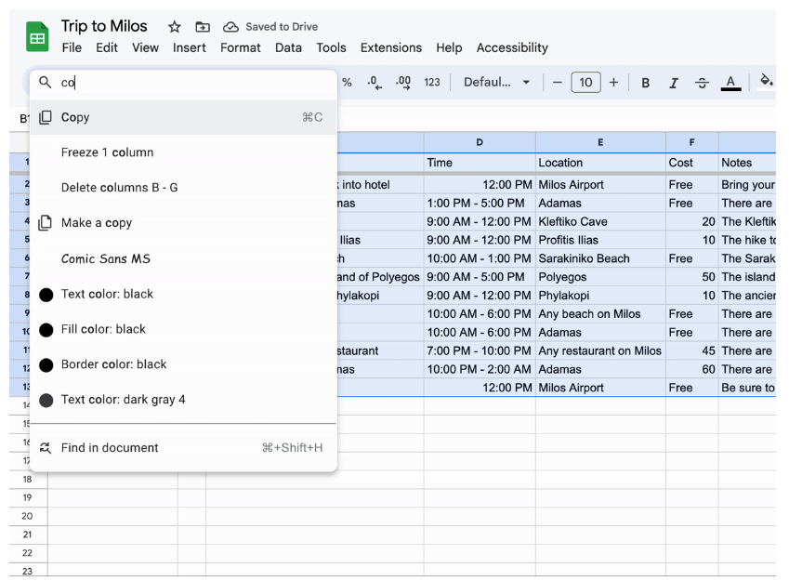Open the Accessibility menu
Image resolution: width=789 pixels, height=581 pixels.
[512, 47]
